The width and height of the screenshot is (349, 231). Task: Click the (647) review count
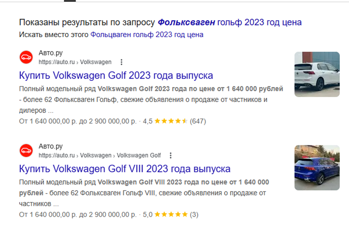[198, 121]
